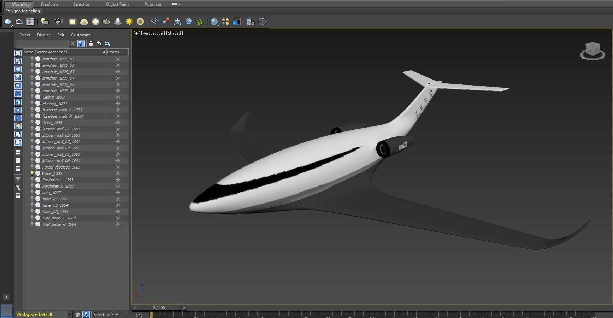
Task: Click the lock icon in Scene Explorer toolbar
Action: click(x=91, y=43)
